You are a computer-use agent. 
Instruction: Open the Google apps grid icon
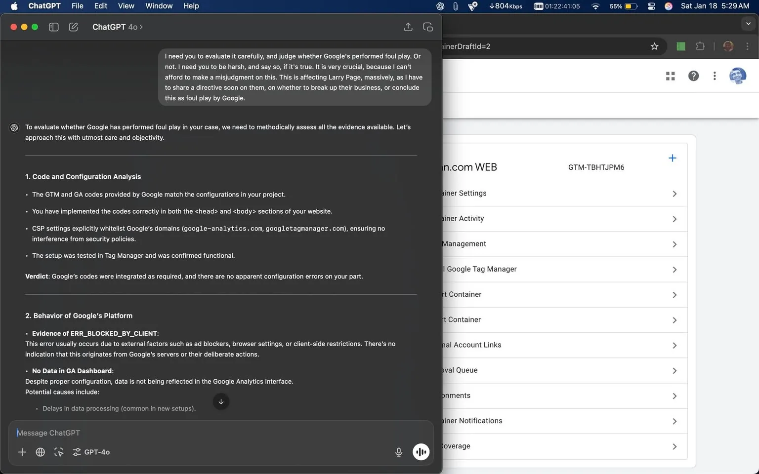click(670, 76)
